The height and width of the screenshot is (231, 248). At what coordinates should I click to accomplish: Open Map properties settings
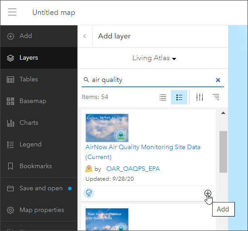pos(39,210)
